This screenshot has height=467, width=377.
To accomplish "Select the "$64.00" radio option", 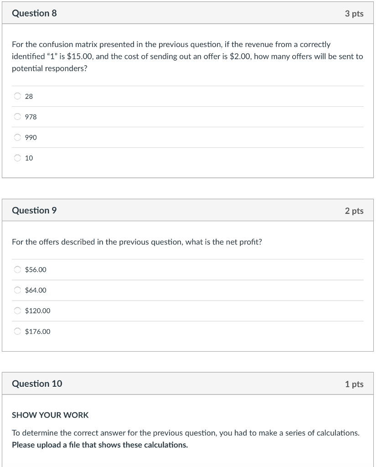I will tap(17, 290).
